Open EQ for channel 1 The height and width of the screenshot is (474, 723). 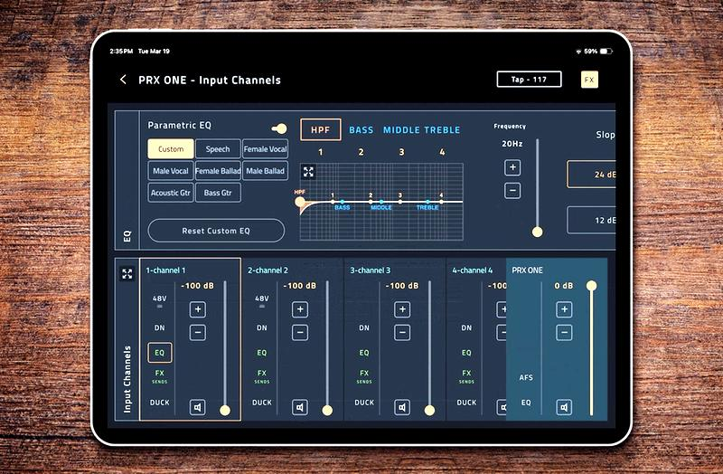click(x=160, y=353)
